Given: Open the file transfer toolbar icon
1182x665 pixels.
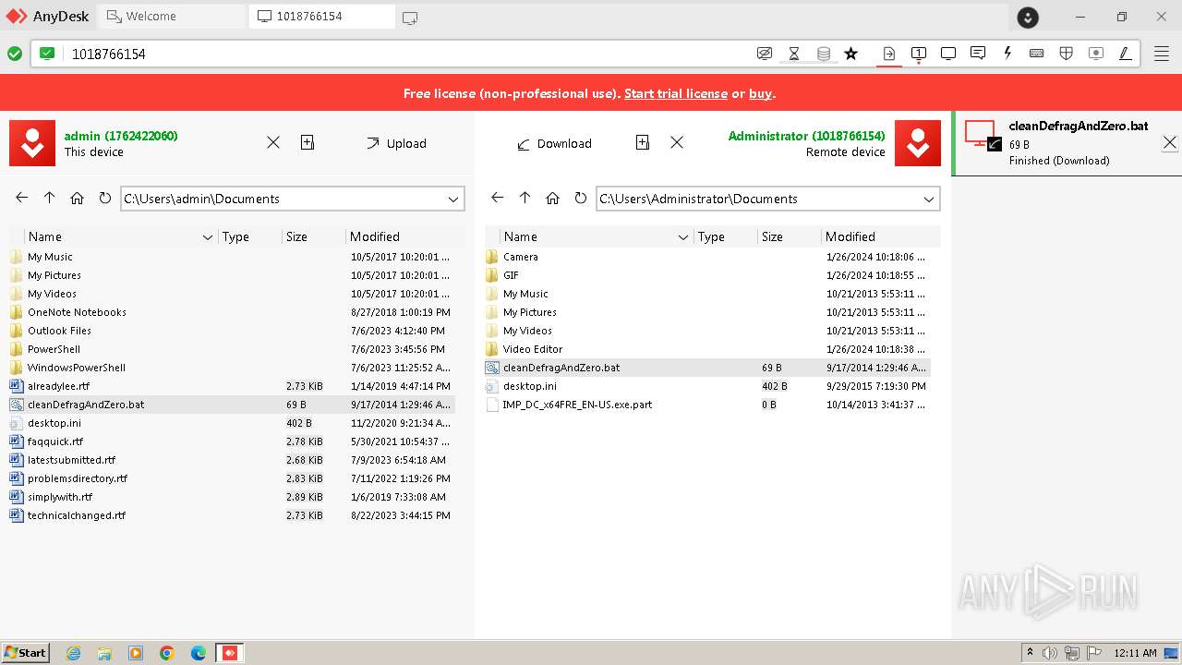Looking at the screenshot, I should 889,54.
